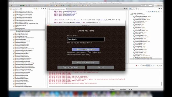Click the Console vertical scrollbar
172x97 pixels.
162,84
